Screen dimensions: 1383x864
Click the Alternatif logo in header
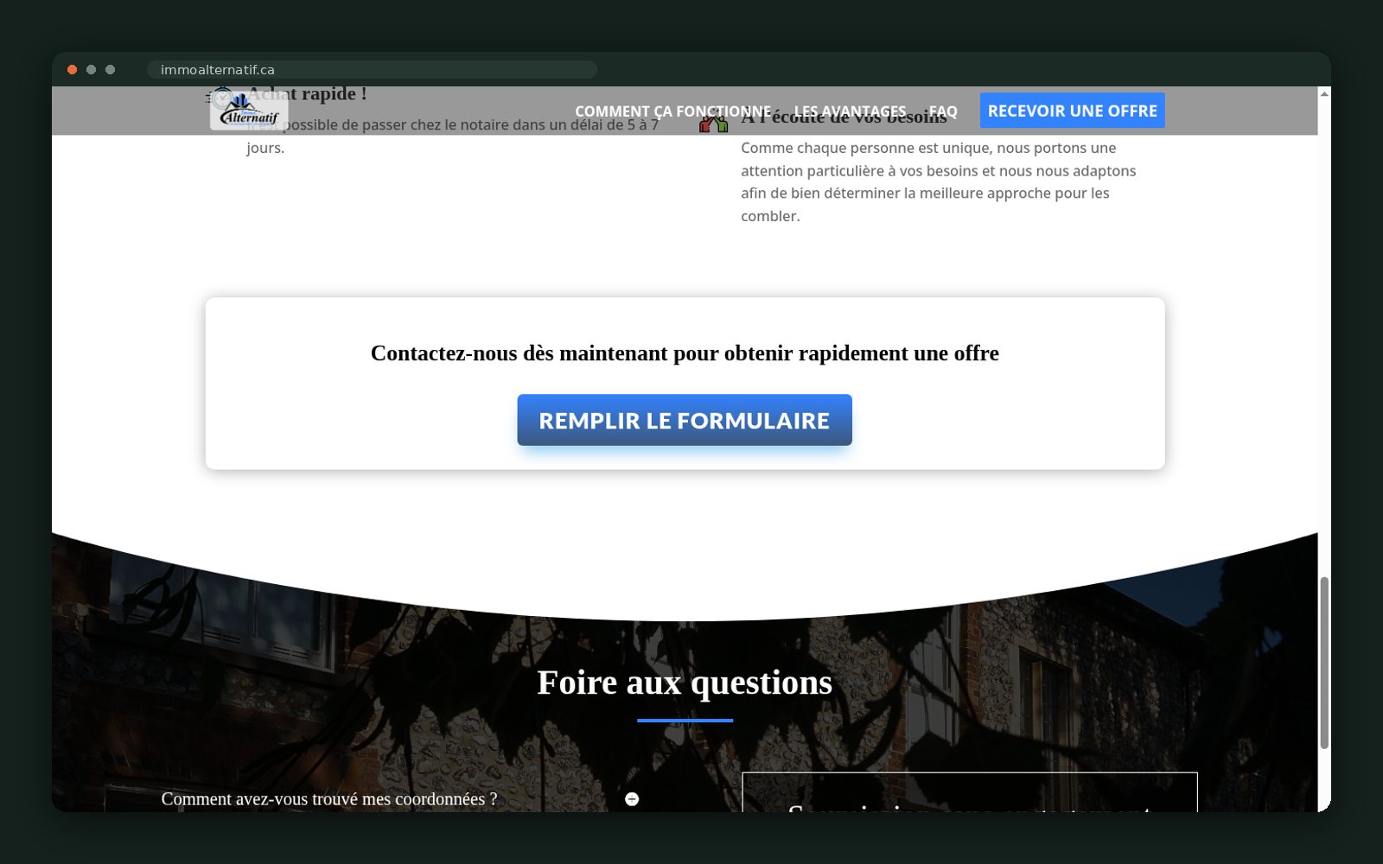249,111
